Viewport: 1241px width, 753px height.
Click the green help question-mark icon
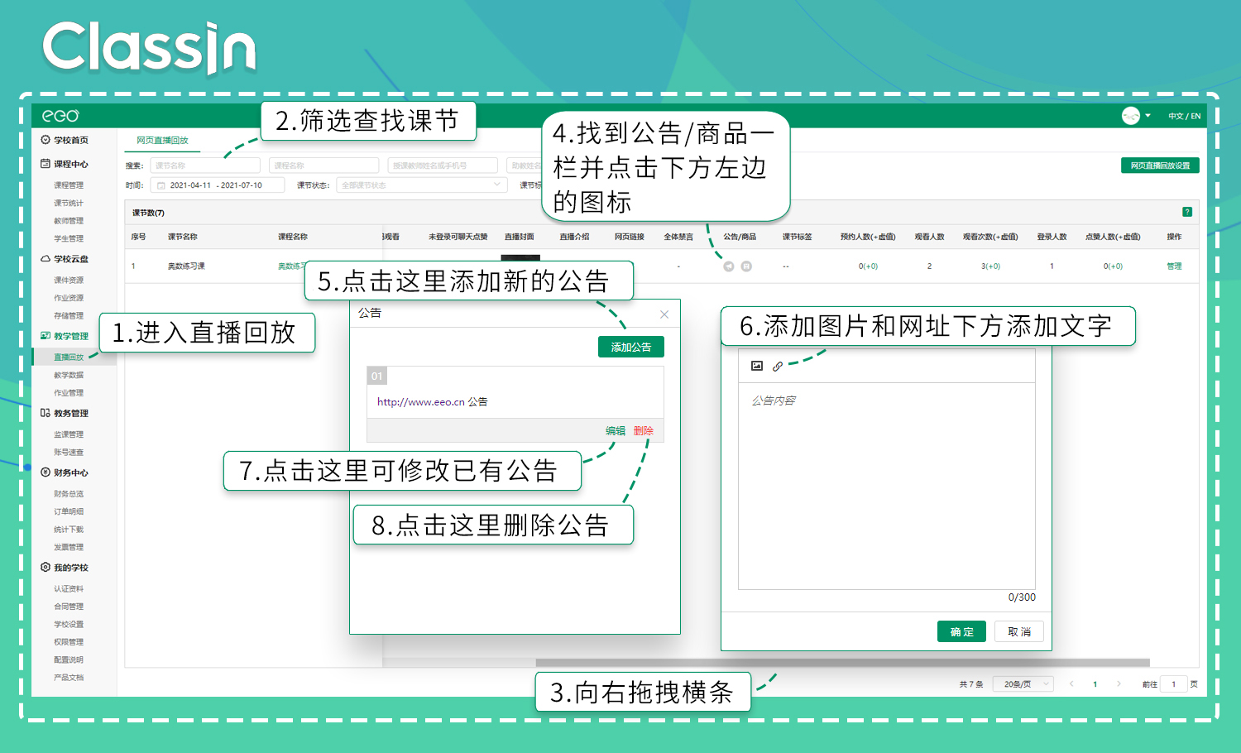coord(1187,212)
